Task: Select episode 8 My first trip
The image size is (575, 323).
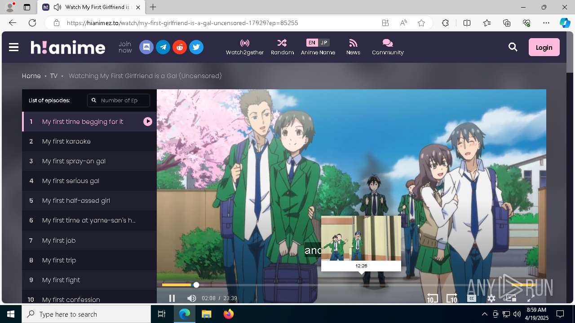Action: pyautogui.click(x=89, y=260)
